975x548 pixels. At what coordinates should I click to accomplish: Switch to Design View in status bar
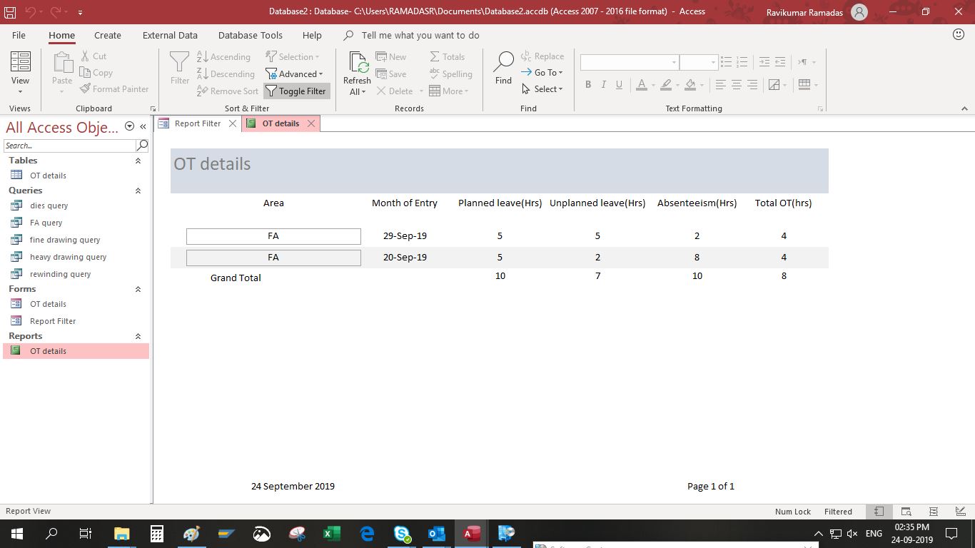(961, 512)
